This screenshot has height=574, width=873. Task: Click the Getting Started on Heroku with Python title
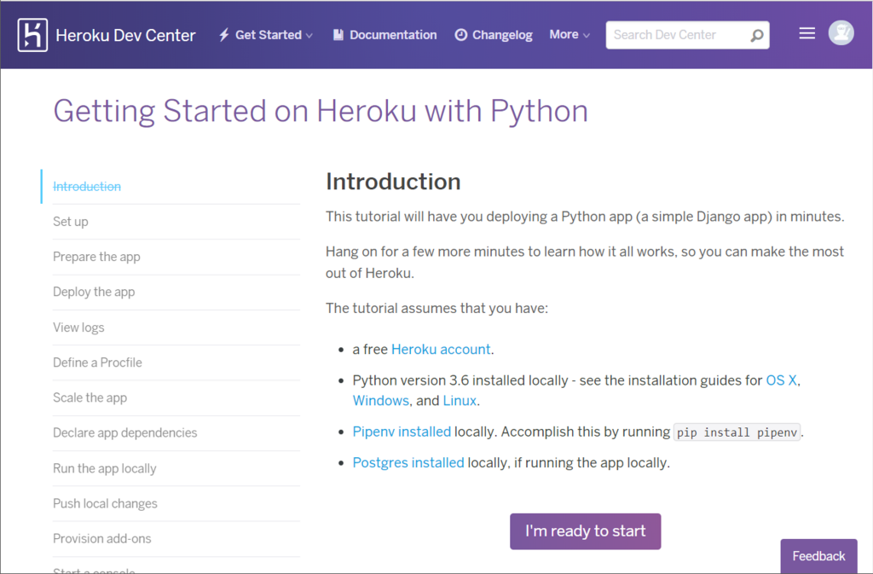321,112
